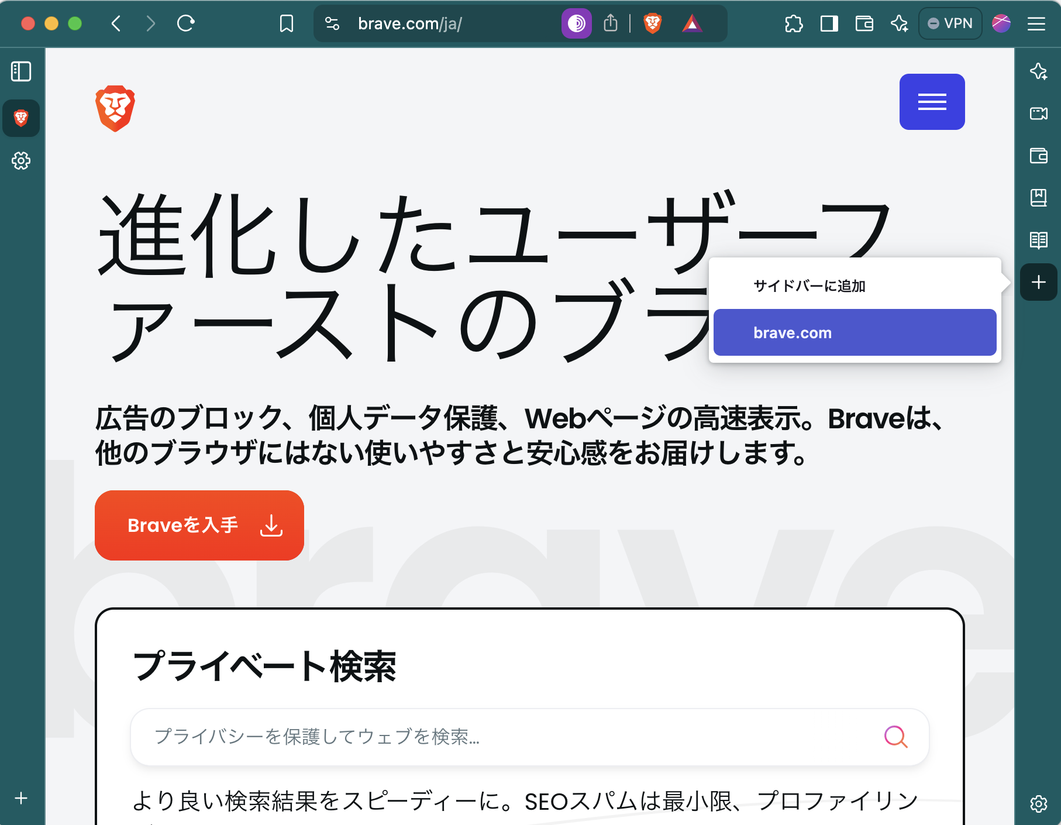Open Brave Talk camera icon in right sidebar
The image size is (1061, 825).
coord(1039,114)
